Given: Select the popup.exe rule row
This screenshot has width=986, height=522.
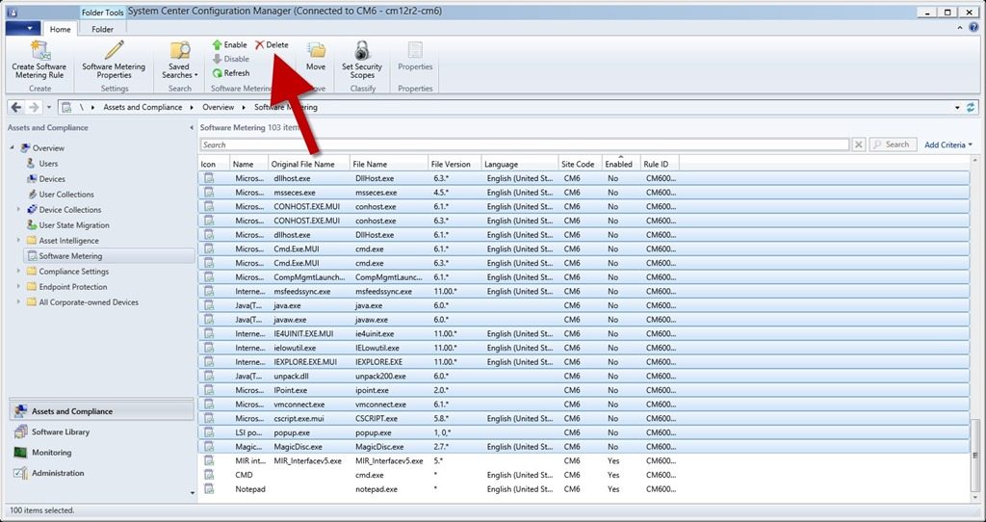Looking at the screenshot, I should (584, 432).
